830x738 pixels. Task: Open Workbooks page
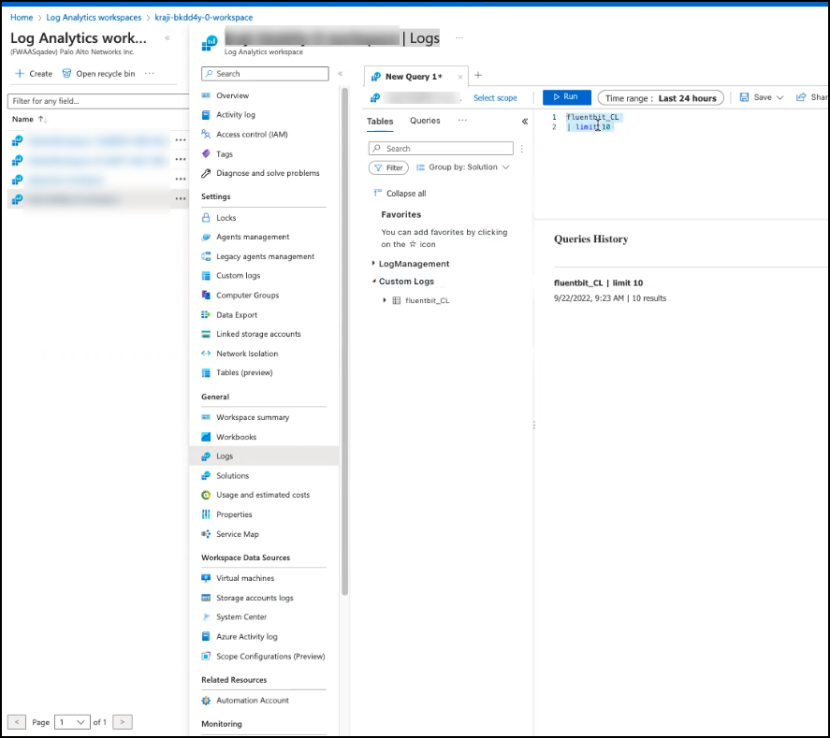point(236,437)
